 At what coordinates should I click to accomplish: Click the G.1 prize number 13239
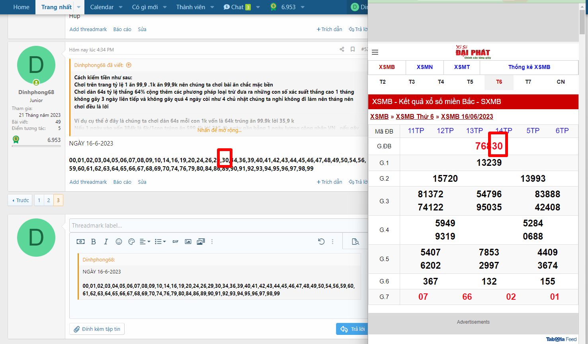[489, 163]
